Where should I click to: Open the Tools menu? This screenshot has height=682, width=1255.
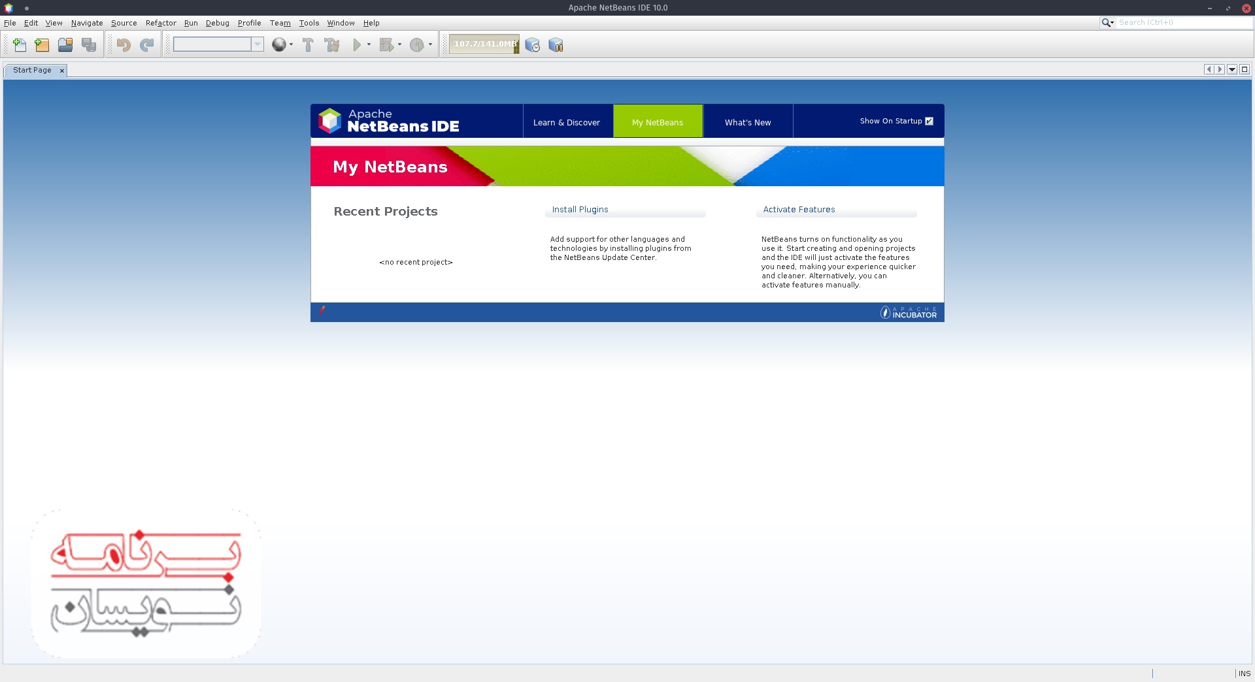[309, 23]
